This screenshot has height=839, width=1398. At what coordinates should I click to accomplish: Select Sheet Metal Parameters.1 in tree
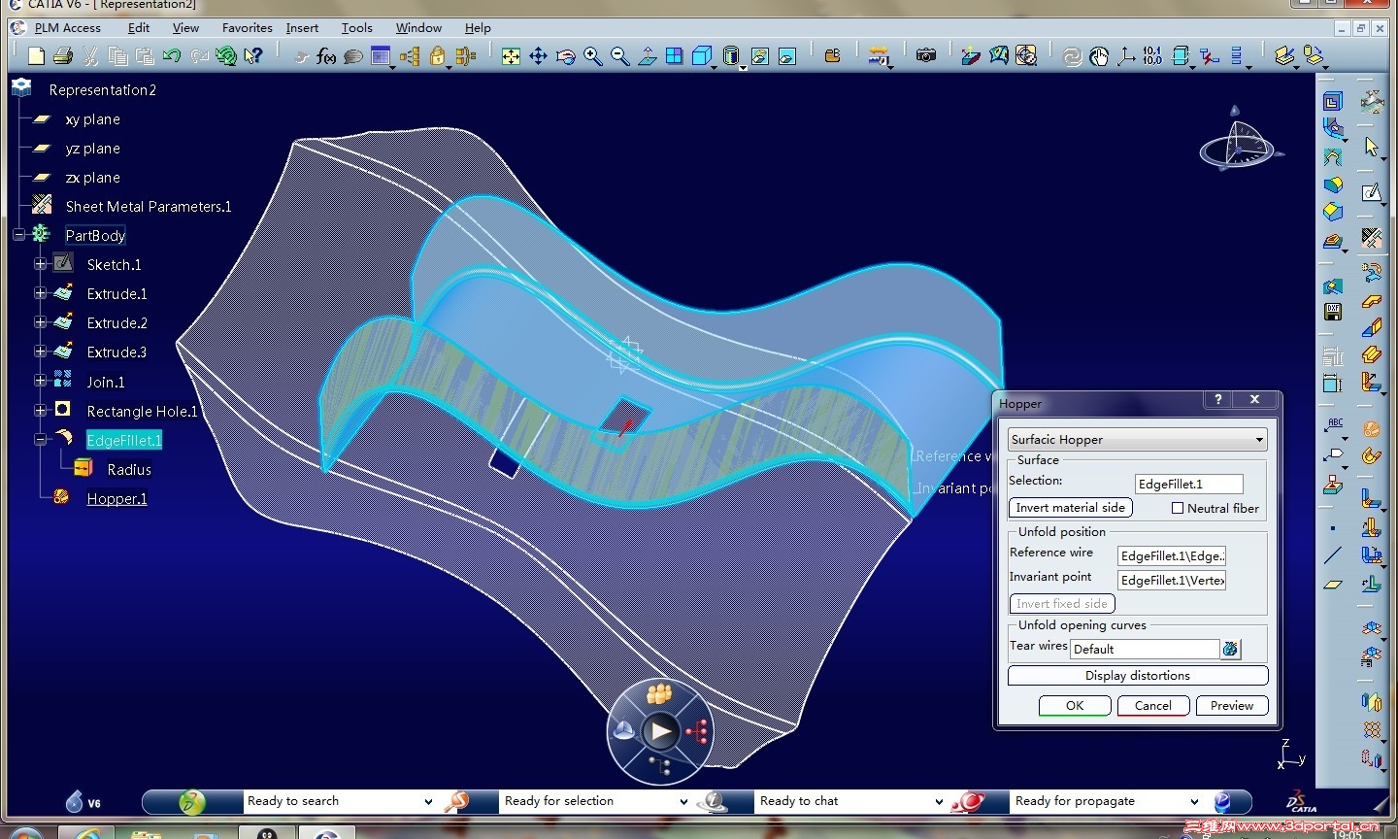click(149, 206)
